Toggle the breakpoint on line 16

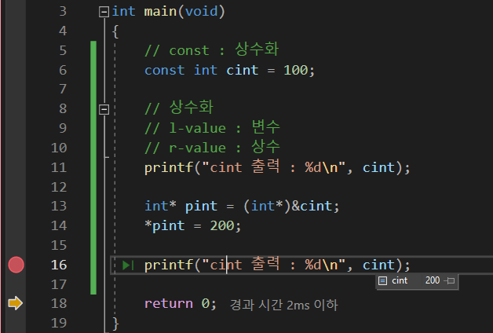[x=16, y=265]
